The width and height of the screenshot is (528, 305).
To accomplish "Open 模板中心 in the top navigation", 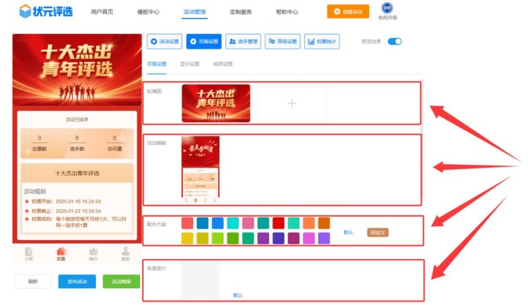I will pyautogui.click(x=148, y=12).
